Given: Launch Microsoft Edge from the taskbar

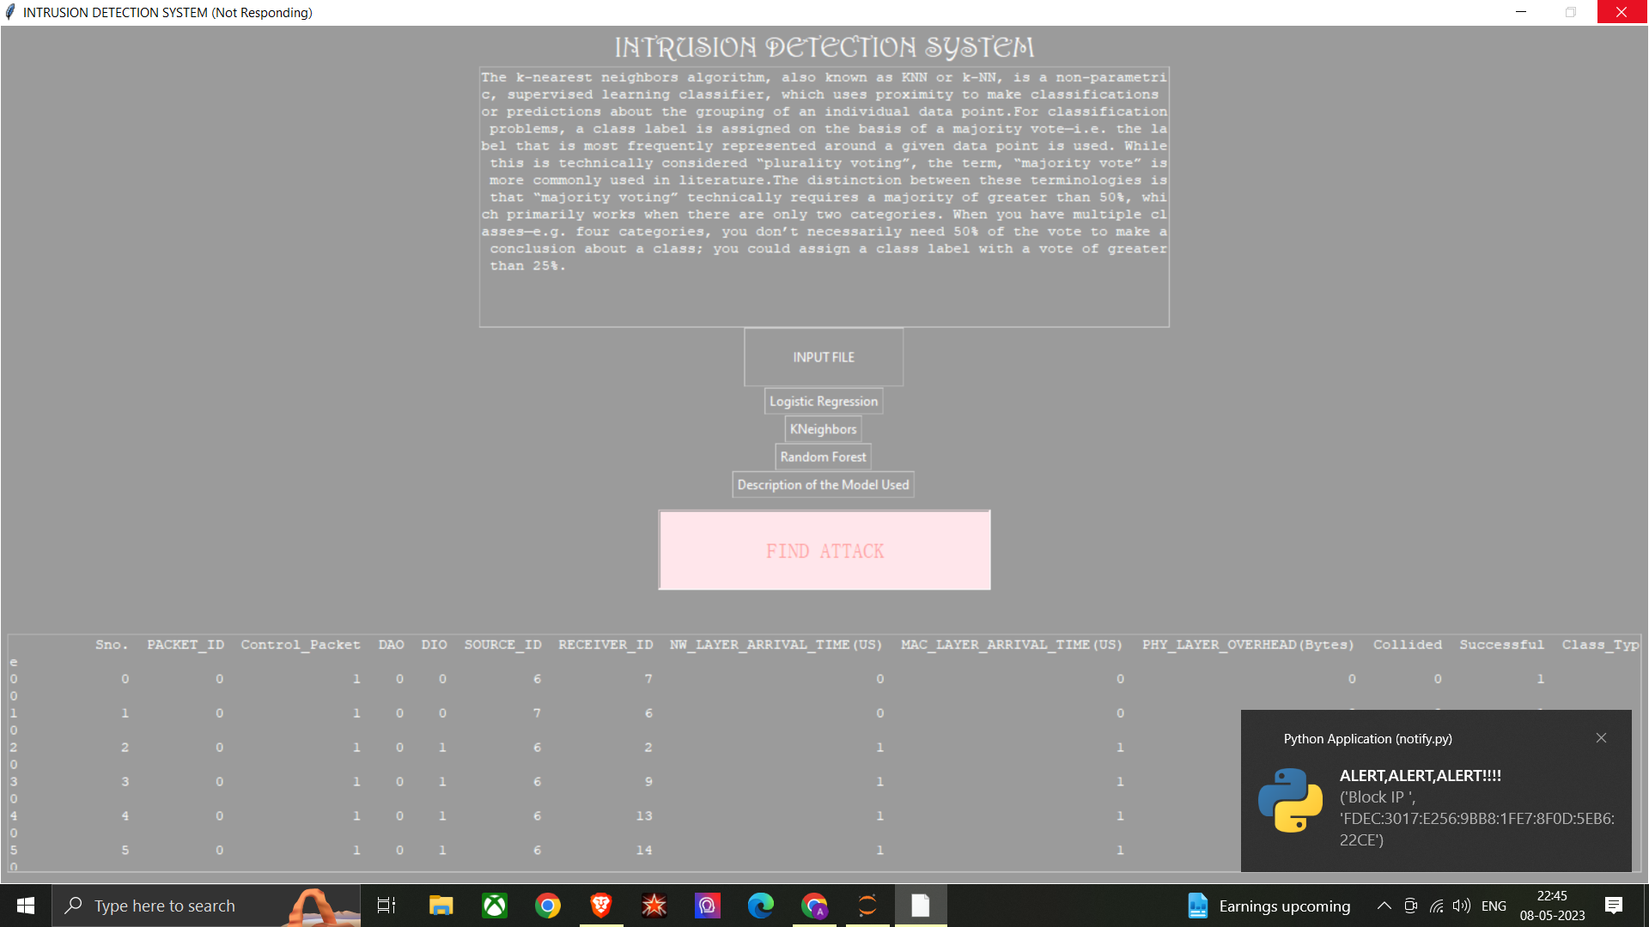Looking at the screenshot, I should tap(761, 906).
